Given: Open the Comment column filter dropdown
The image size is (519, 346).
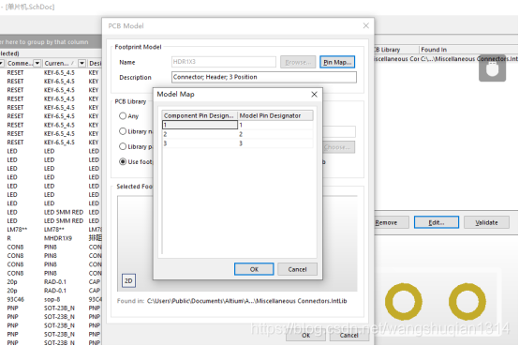Looking at the screenshot, I should click(x=37, y=63).
